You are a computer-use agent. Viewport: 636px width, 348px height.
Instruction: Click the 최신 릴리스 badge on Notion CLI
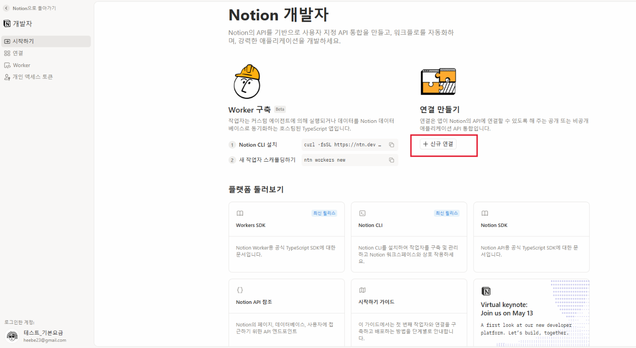[x=447, y=213]
